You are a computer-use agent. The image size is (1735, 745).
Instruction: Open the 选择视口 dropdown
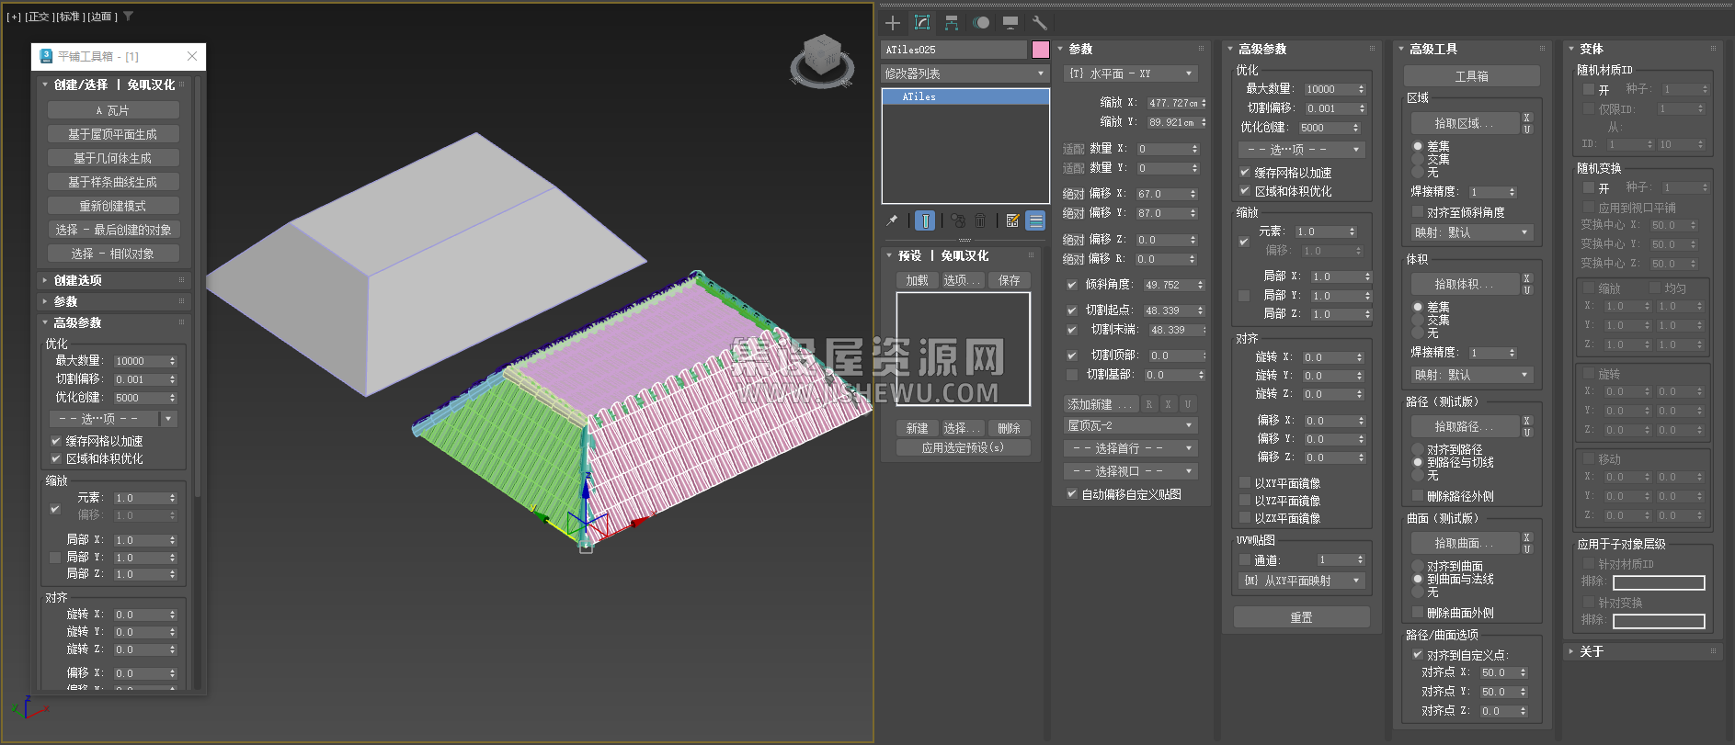pos(1130,471)
